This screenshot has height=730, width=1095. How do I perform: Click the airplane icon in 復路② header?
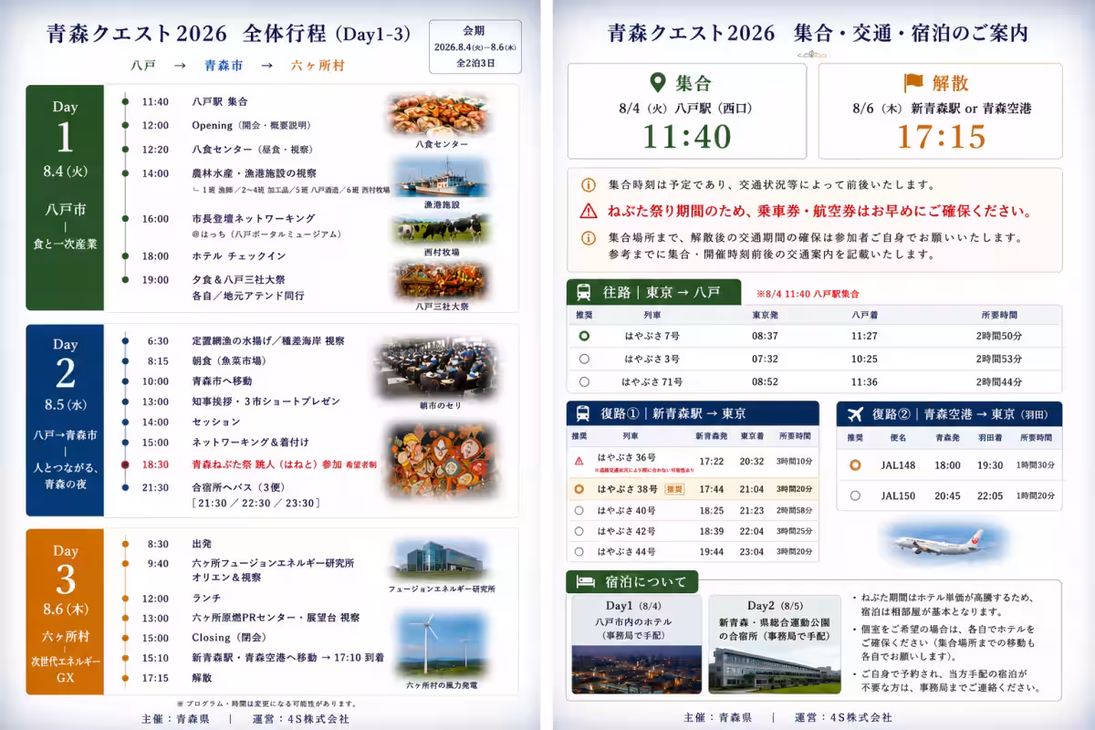[855, 413]
